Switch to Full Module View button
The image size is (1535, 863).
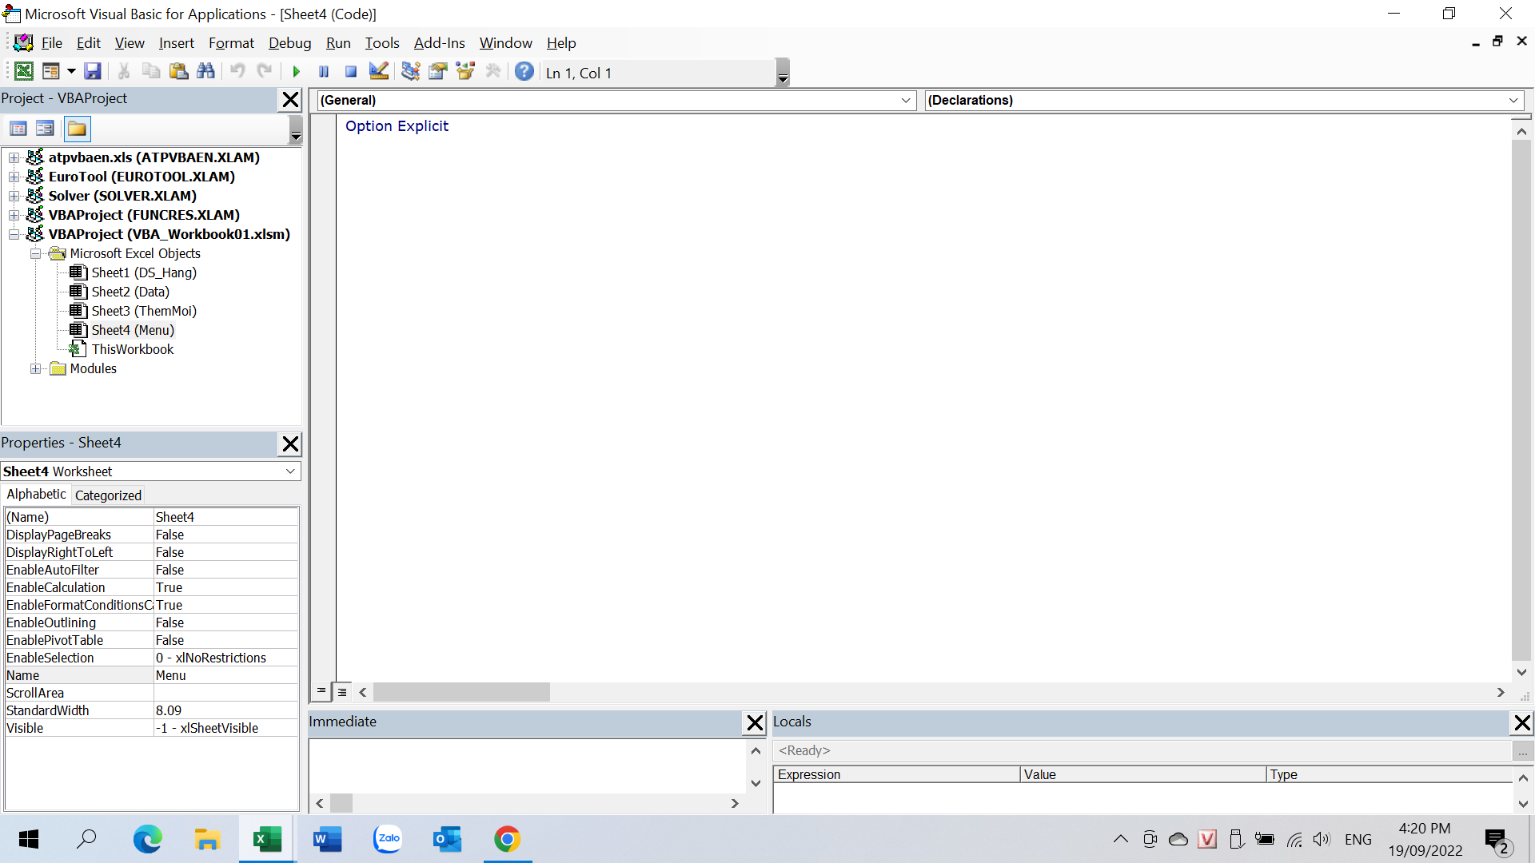click(342, 692)
